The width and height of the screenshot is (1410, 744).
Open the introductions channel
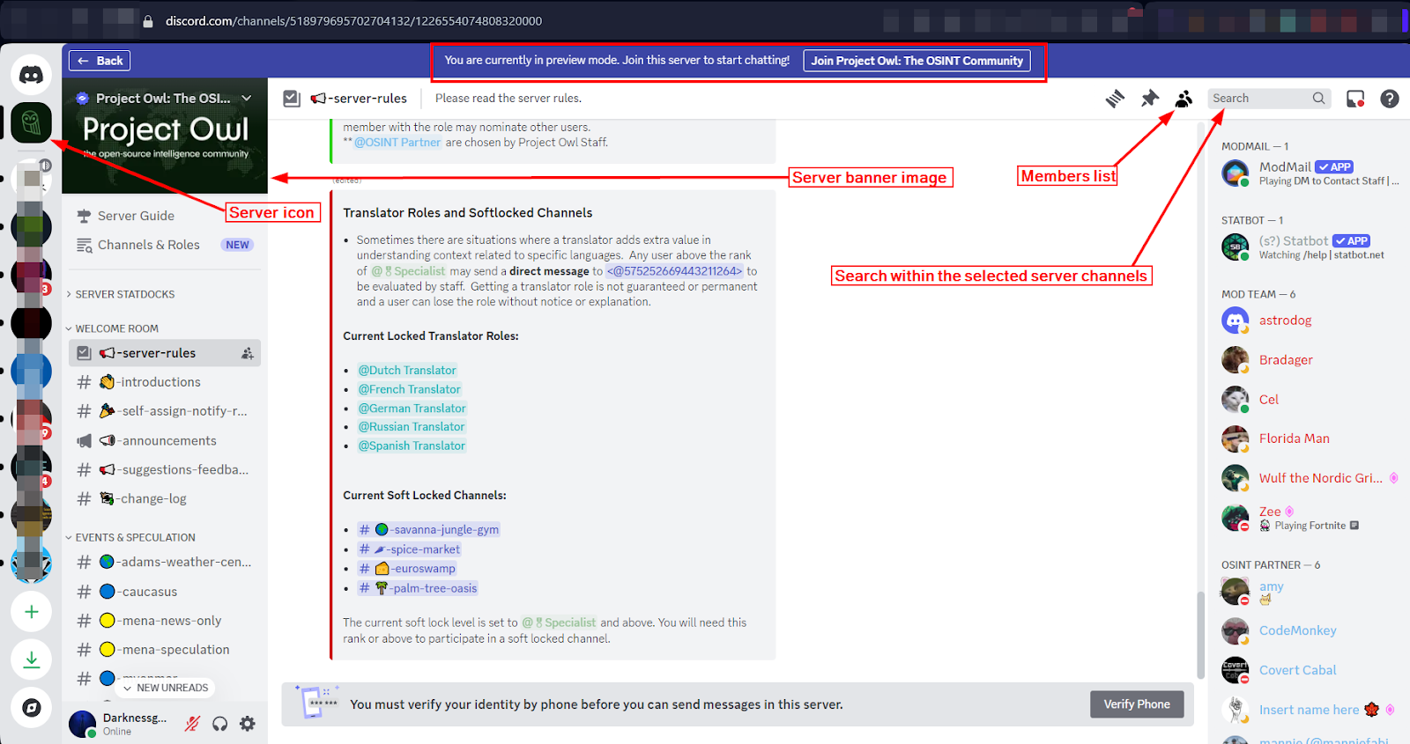[165, 382]
